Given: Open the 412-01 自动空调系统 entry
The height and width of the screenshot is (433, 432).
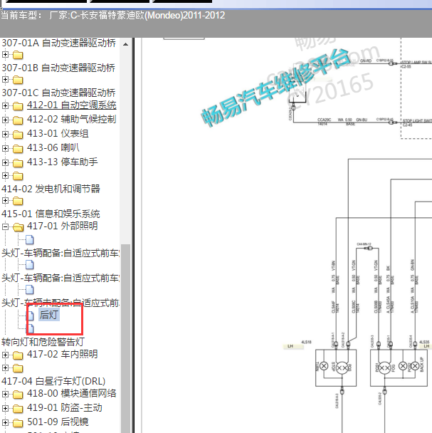Looking at the screenshot, I should pos(71,105).
